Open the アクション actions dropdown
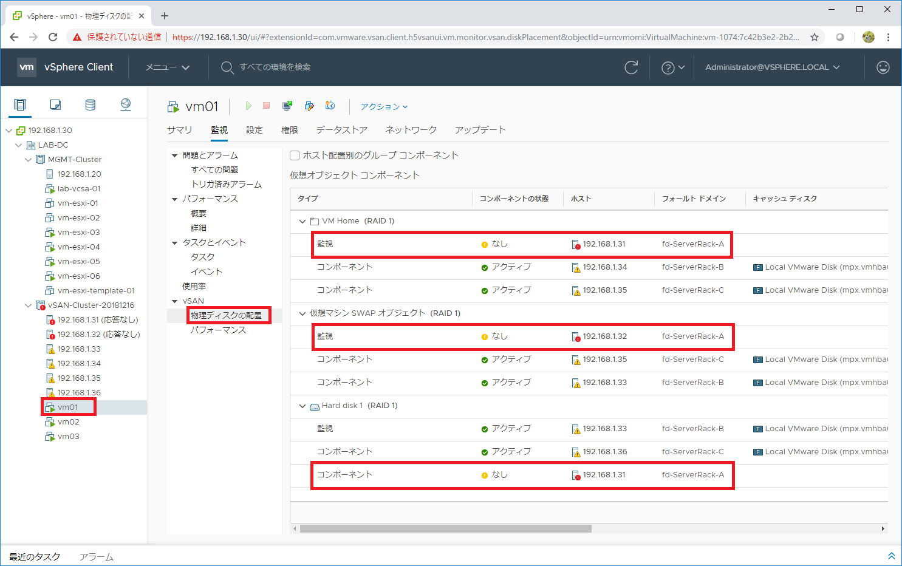 click(x=384, y=106)
